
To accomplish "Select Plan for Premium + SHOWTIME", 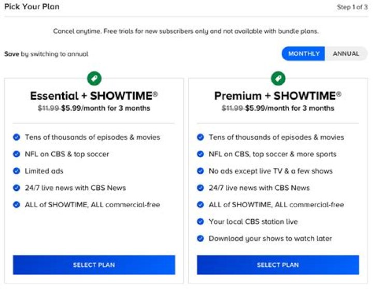I will pyautogui.click(x=278, y=265).
